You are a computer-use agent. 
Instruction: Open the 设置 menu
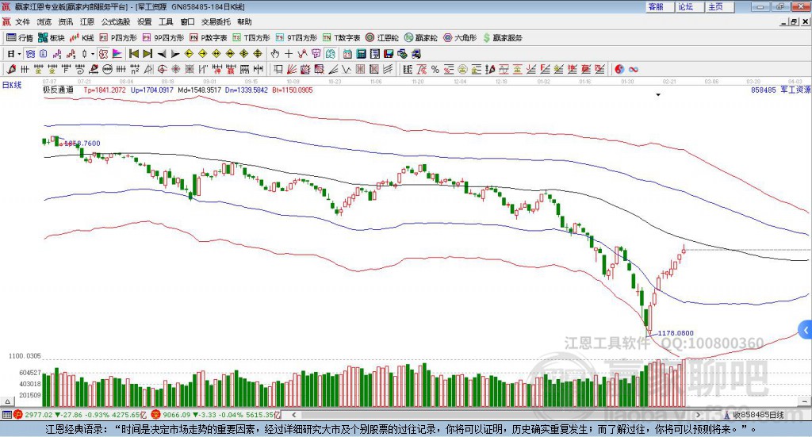(x=144, y=21)
